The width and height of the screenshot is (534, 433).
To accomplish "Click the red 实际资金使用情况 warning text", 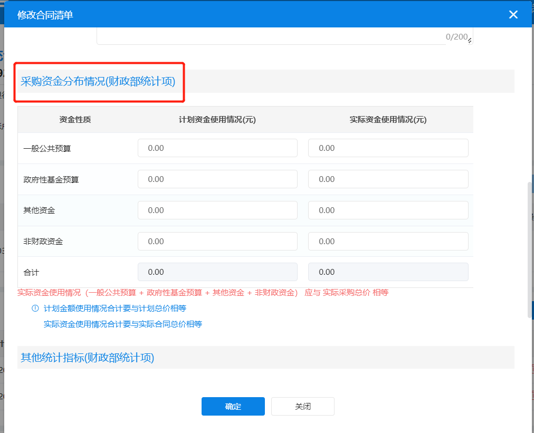I will [203, 292].
